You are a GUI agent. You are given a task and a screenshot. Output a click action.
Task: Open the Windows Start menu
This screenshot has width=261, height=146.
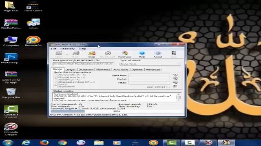(x=8, y=142)
